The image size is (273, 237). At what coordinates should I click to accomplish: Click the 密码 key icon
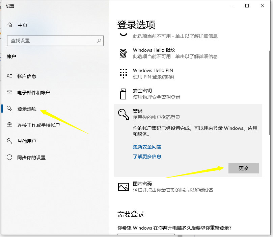pos(123,114)
